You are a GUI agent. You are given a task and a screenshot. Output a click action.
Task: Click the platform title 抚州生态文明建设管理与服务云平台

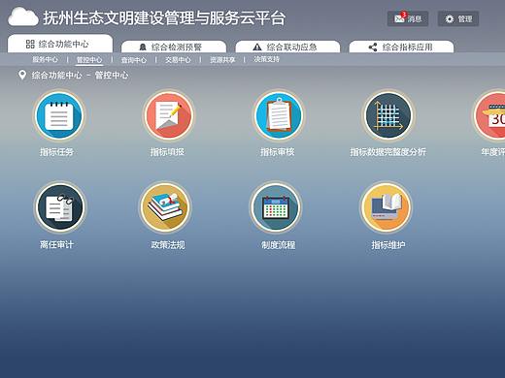(x=164, y=17)
